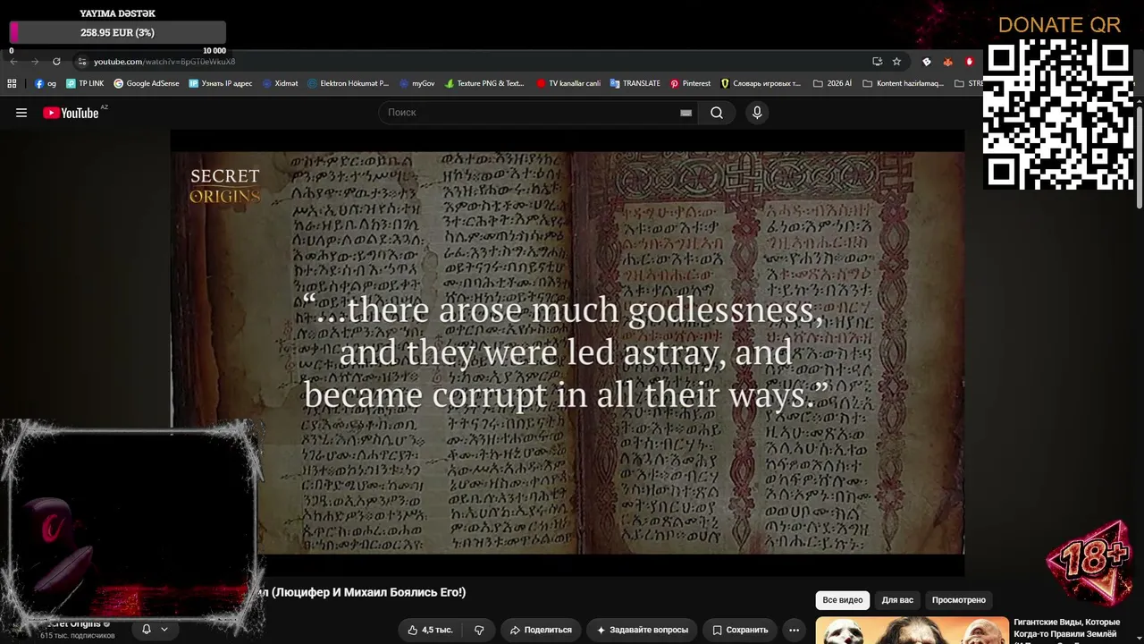Viewport: 1144px width, 644px height.
Task: Open the notification bell dropdown for channel
Action: [x=155, y=630]
